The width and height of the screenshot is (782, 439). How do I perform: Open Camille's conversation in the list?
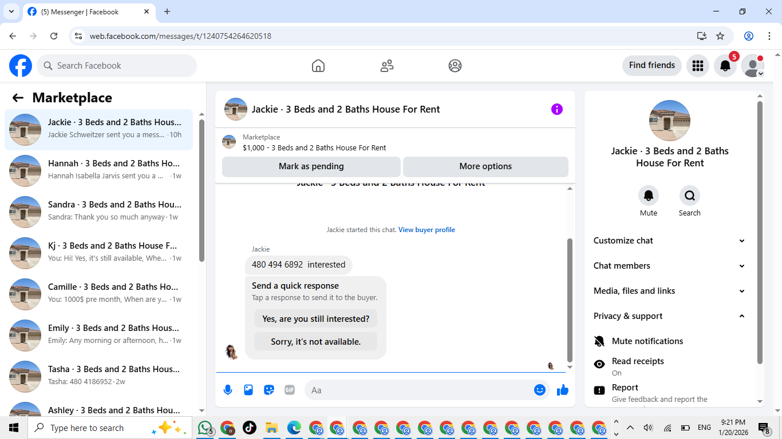tap(98, 294)
